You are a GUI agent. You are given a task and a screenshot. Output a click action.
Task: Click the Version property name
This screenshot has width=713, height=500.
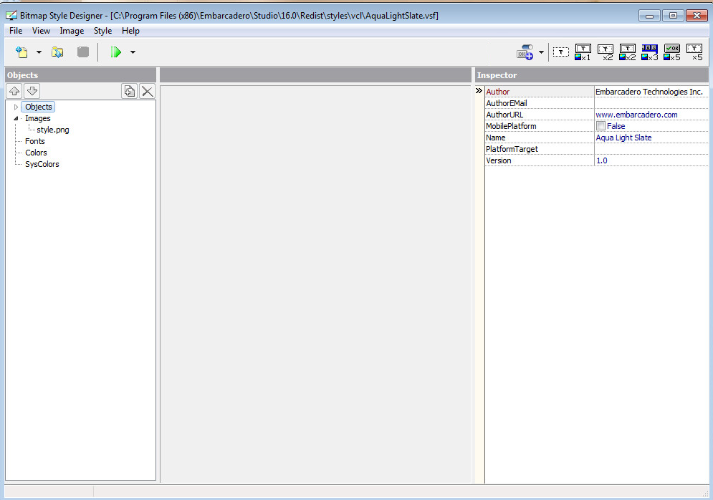498,160
